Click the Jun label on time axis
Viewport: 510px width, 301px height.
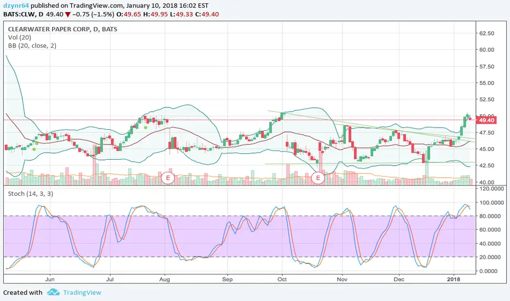tap(50, 280)
